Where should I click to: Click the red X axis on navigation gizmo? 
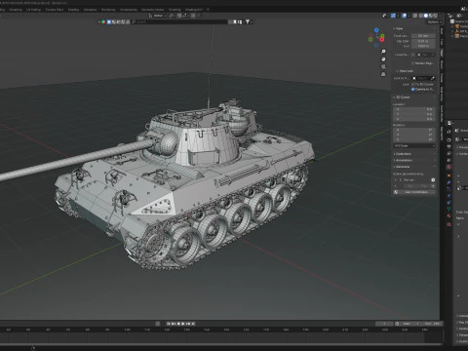click(382, 40)
